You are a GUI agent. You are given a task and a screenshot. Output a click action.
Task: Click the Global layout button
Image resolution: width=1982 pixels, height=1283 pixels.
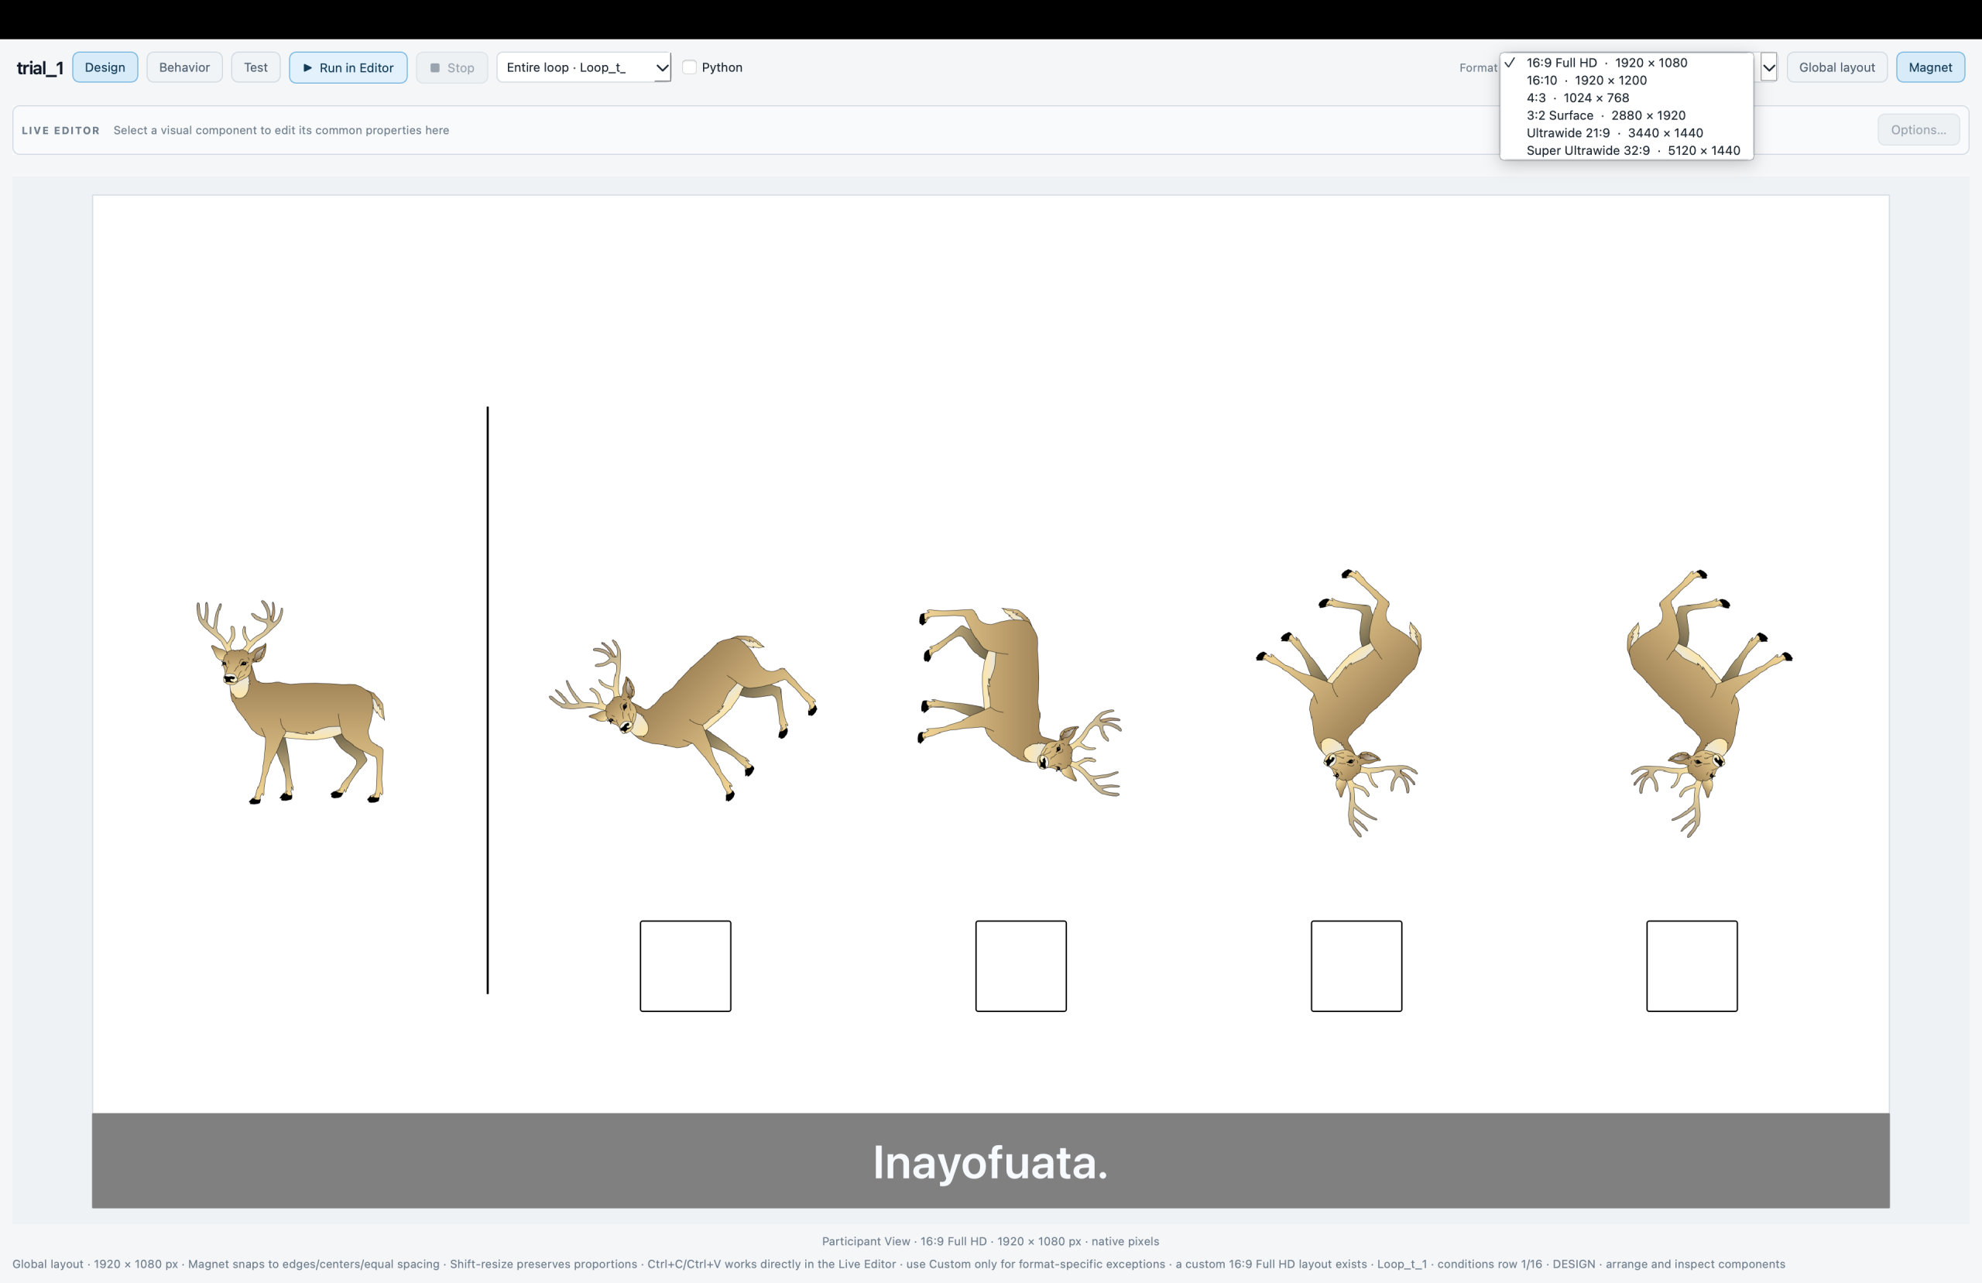point(1837,67)
